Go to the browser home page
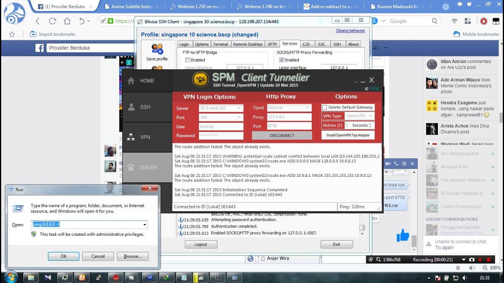 point(67,21)
